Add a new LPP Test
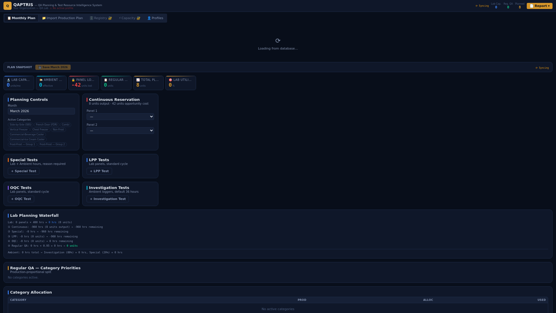This screenshot has height=313, width=556. (x=99, y=171)
